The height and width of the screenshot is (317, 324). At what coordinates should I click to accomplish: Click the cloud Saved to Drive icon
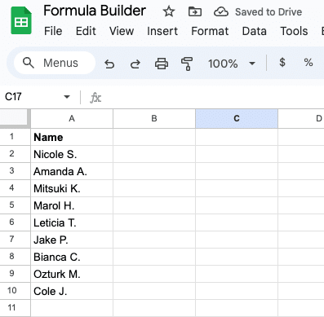[x=221, y=11]
